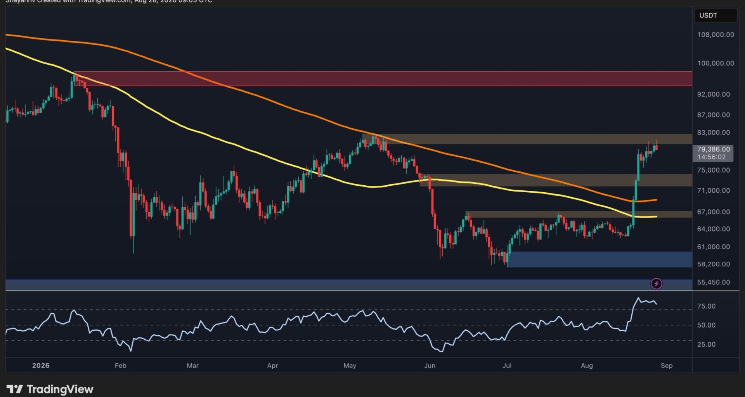This screenshot has width=745, height=397.
Task: Click the Feb label on the time axis
Action: [x=121, y=366]
